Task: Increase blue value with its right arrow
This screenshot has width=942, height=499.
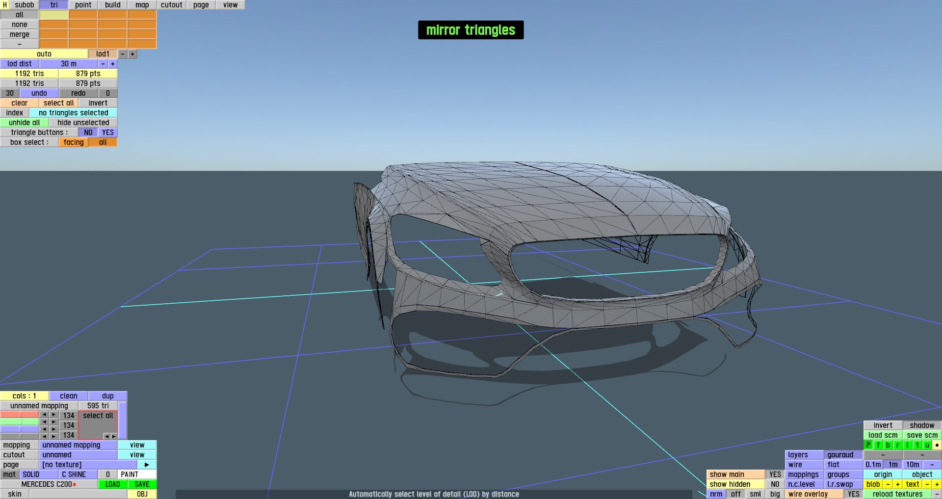Action: 54,429
